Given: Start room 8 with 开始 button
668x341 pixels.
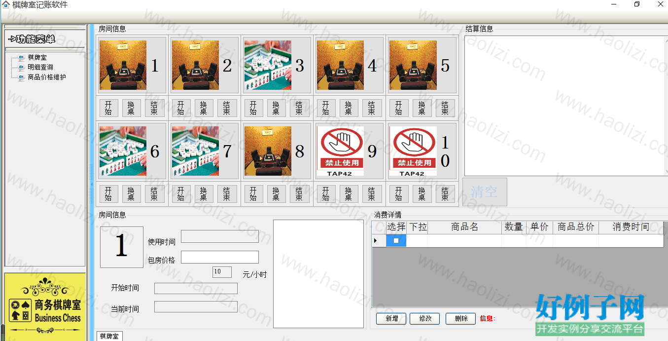Looking at the screenshot, I should tap(253, 194).
